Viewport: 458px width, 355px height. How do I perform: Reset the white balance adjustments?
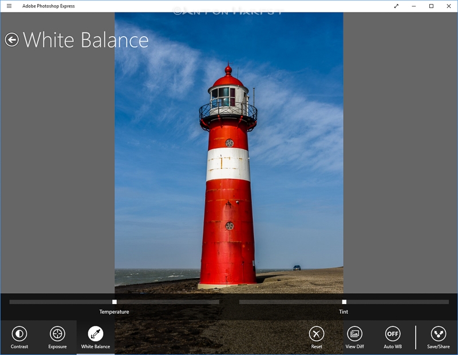[x=317, y=334]
